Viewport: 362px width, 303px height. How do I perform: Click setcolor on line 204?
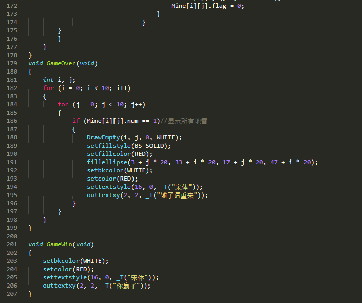(x=58, y=269)
